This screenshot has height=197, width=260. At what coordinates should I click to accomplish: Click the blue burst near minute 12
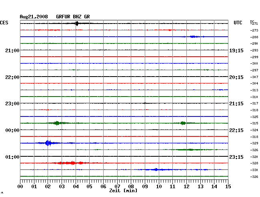(193, 37)
